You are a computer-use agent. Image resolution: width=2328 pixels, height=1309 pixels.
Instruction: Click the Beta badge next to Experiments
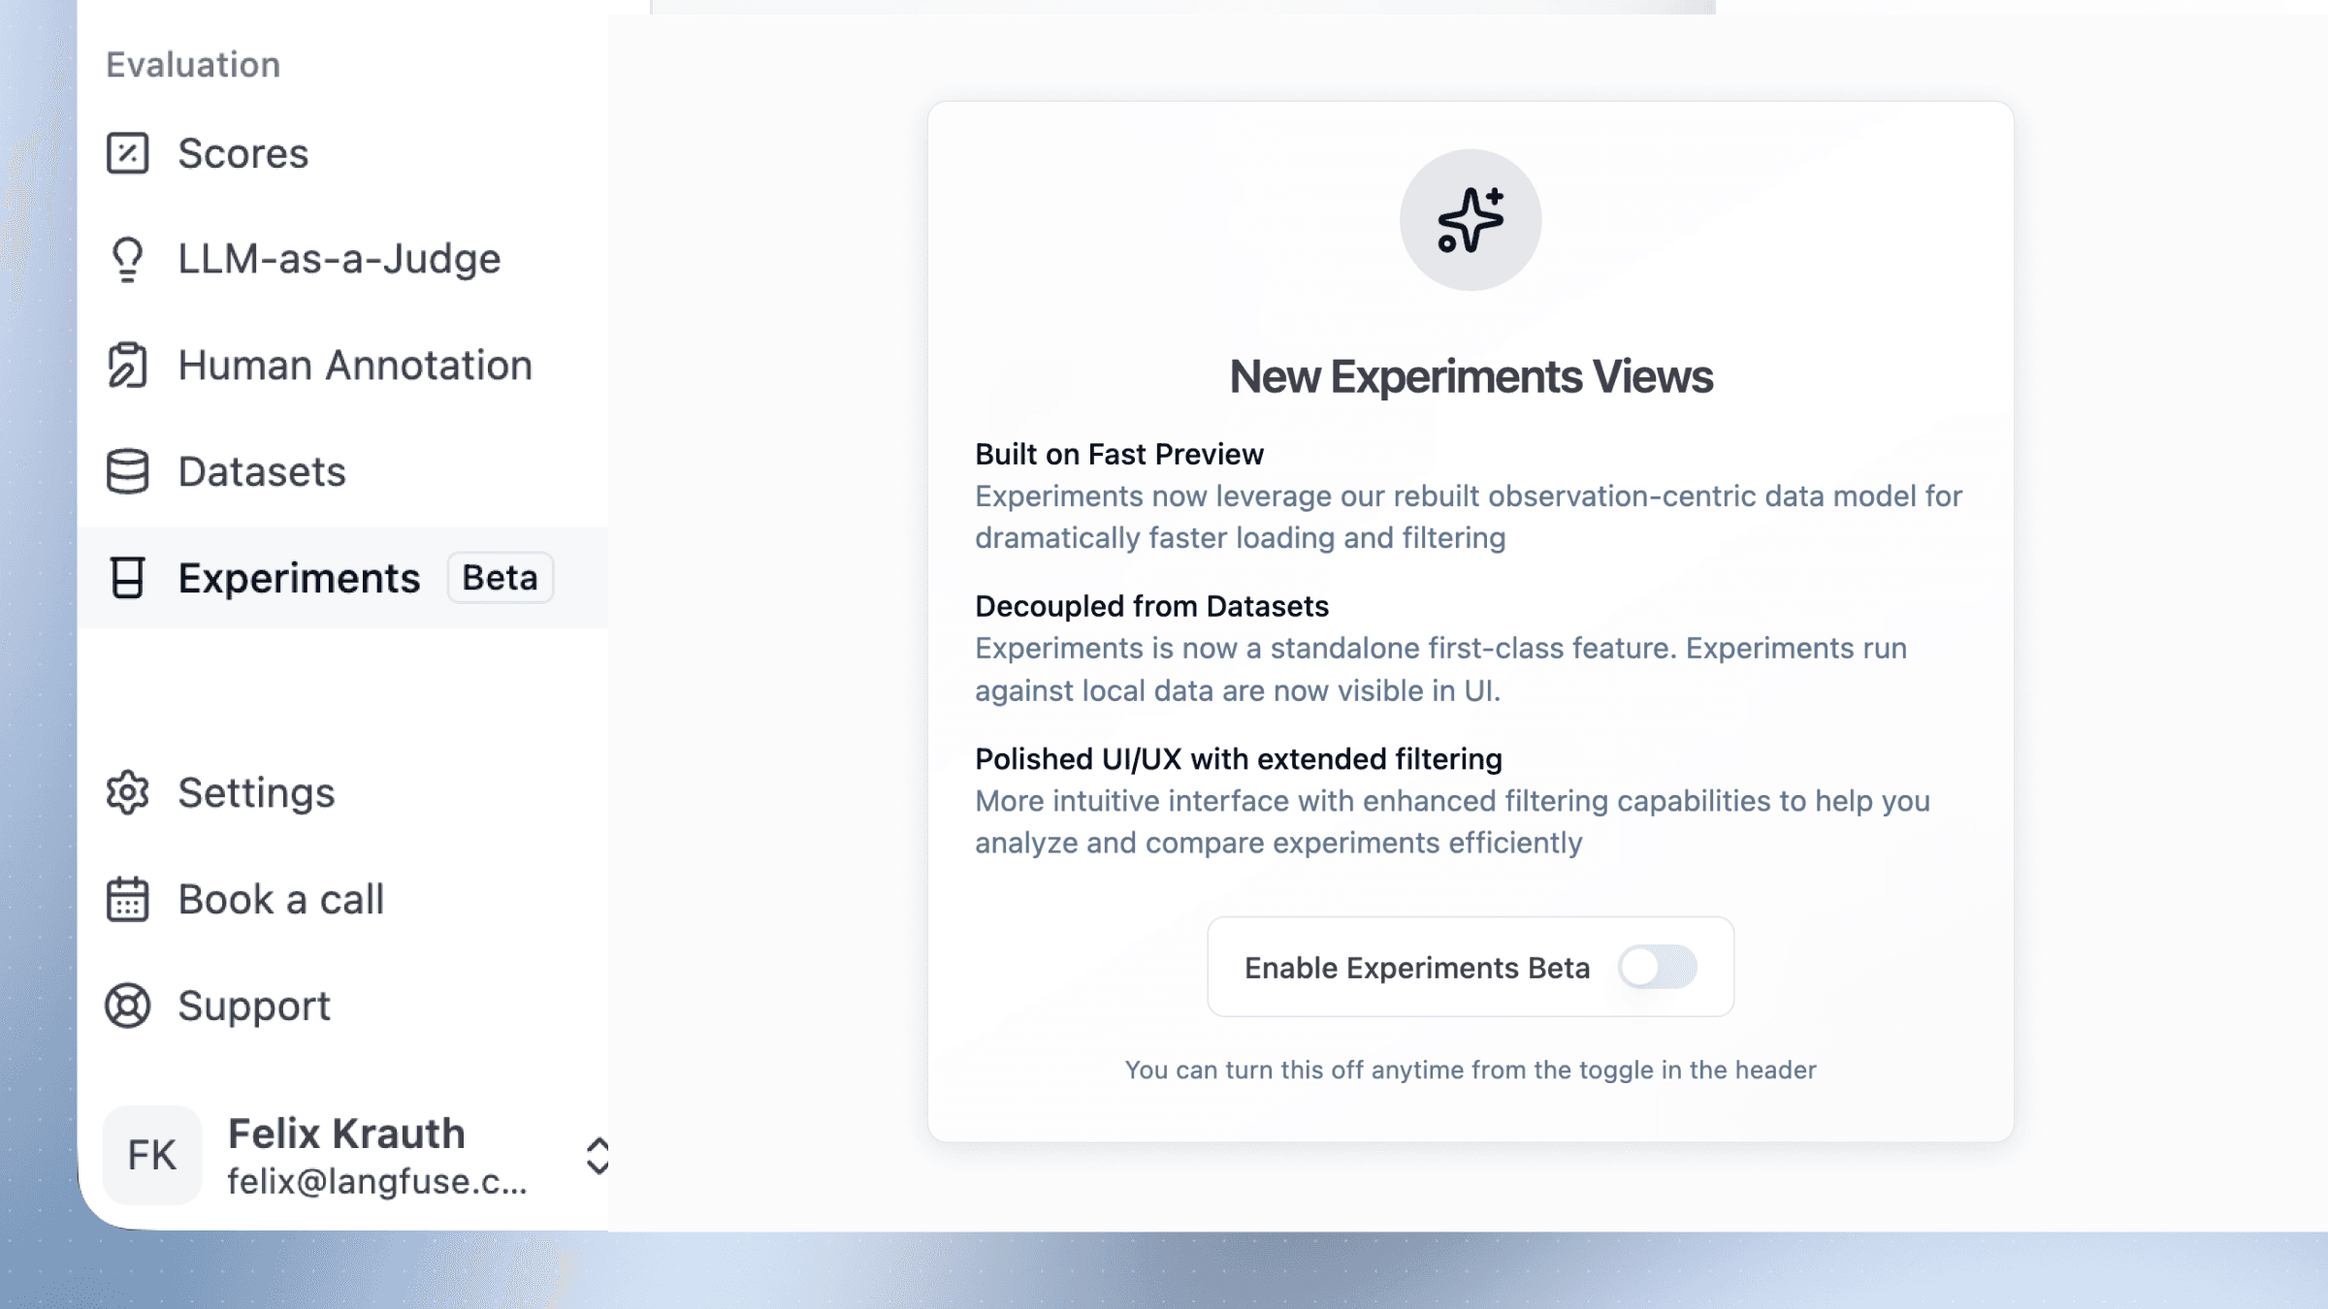point(500,578)
